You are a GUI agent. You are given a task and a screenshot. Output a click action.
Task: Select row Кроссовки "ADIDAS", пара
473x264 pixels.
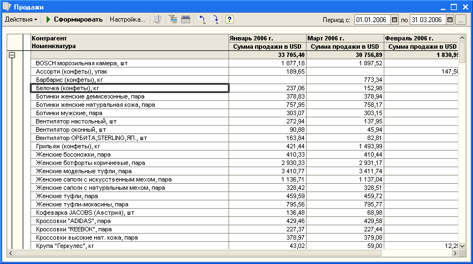tap(130, 221)
